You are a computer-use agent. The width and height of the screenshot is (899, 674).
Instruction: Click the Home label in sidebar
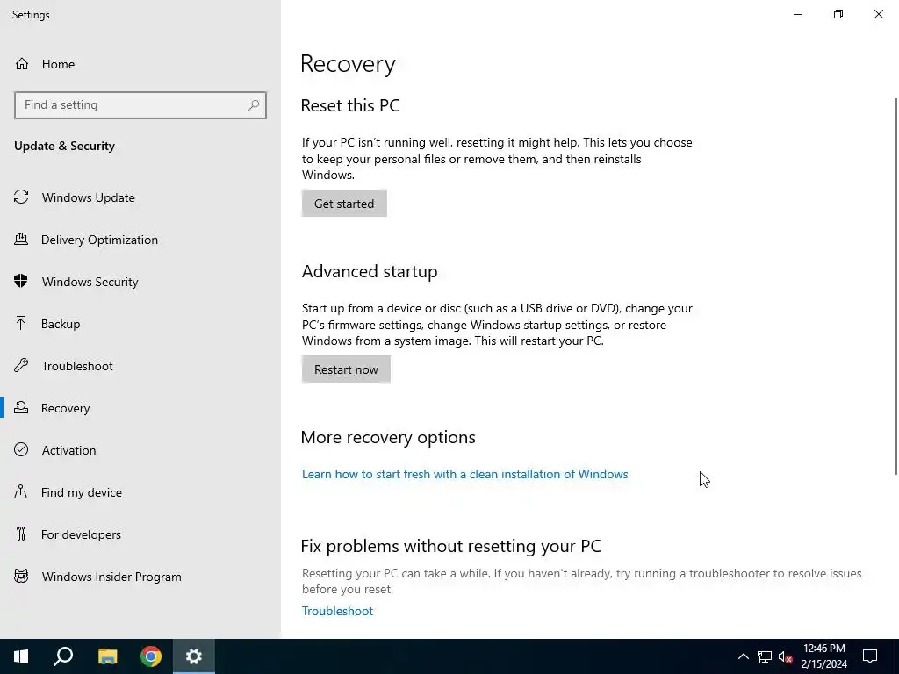[x=58, y=64]
